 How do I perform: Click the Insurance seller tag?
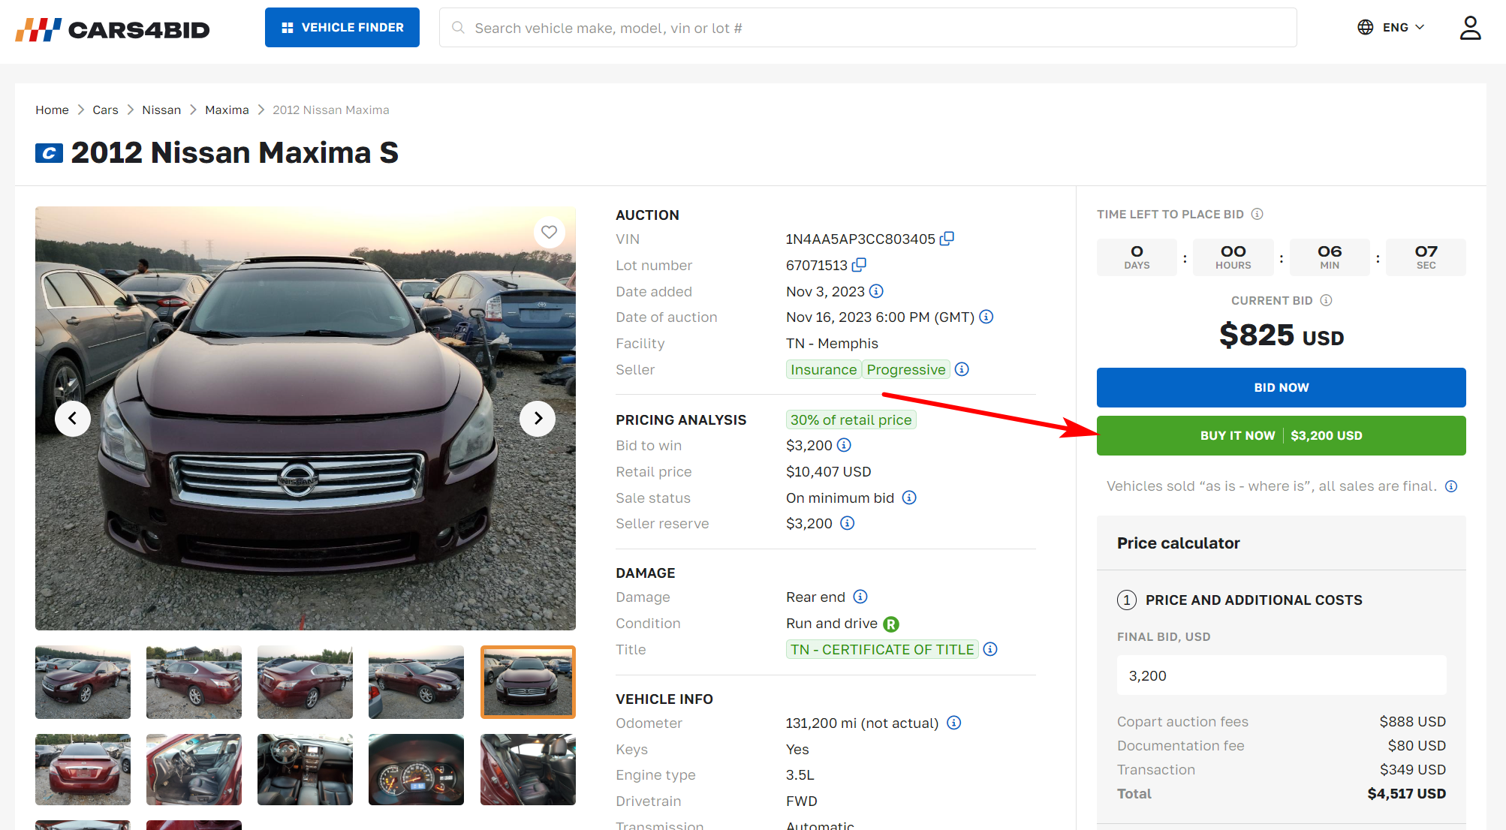[x=824, y=369]
